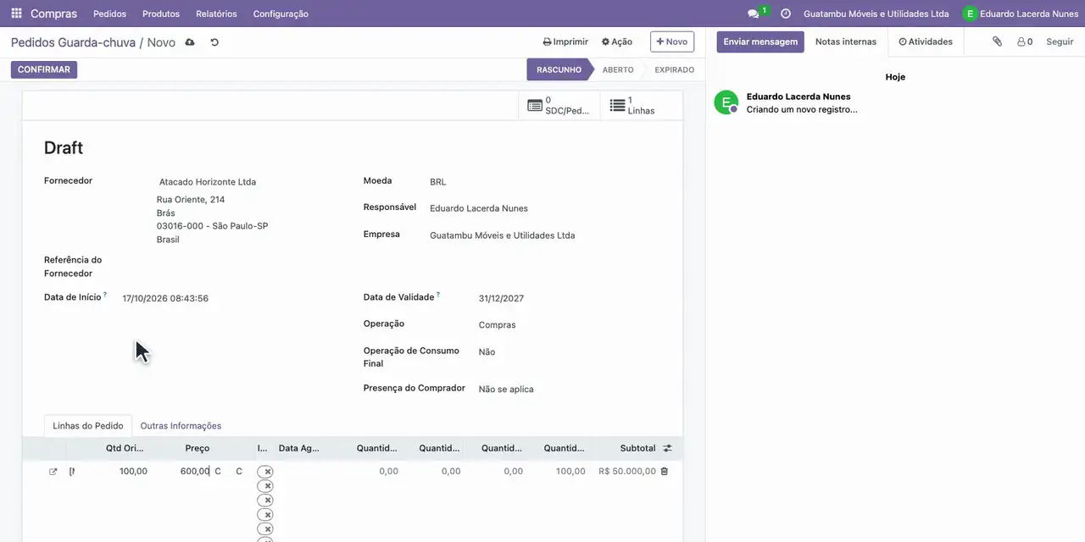This screenshot has height=542, width=1085.
Task: Go back to Pedidos Guarda-chuva breadcrumb
Action: click(73, 42)
